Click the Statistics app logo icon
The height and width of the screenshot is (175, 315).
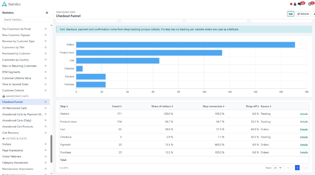coord(4,4)
